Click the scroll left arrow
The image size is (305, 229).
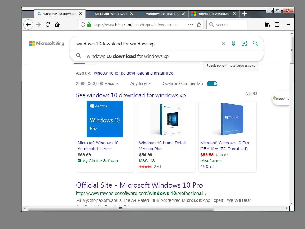pos(25,208)
